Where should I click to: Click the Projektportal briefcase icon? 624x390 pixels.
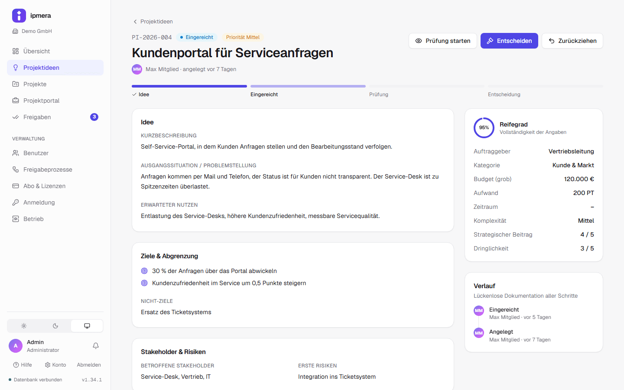pos(16,101)
